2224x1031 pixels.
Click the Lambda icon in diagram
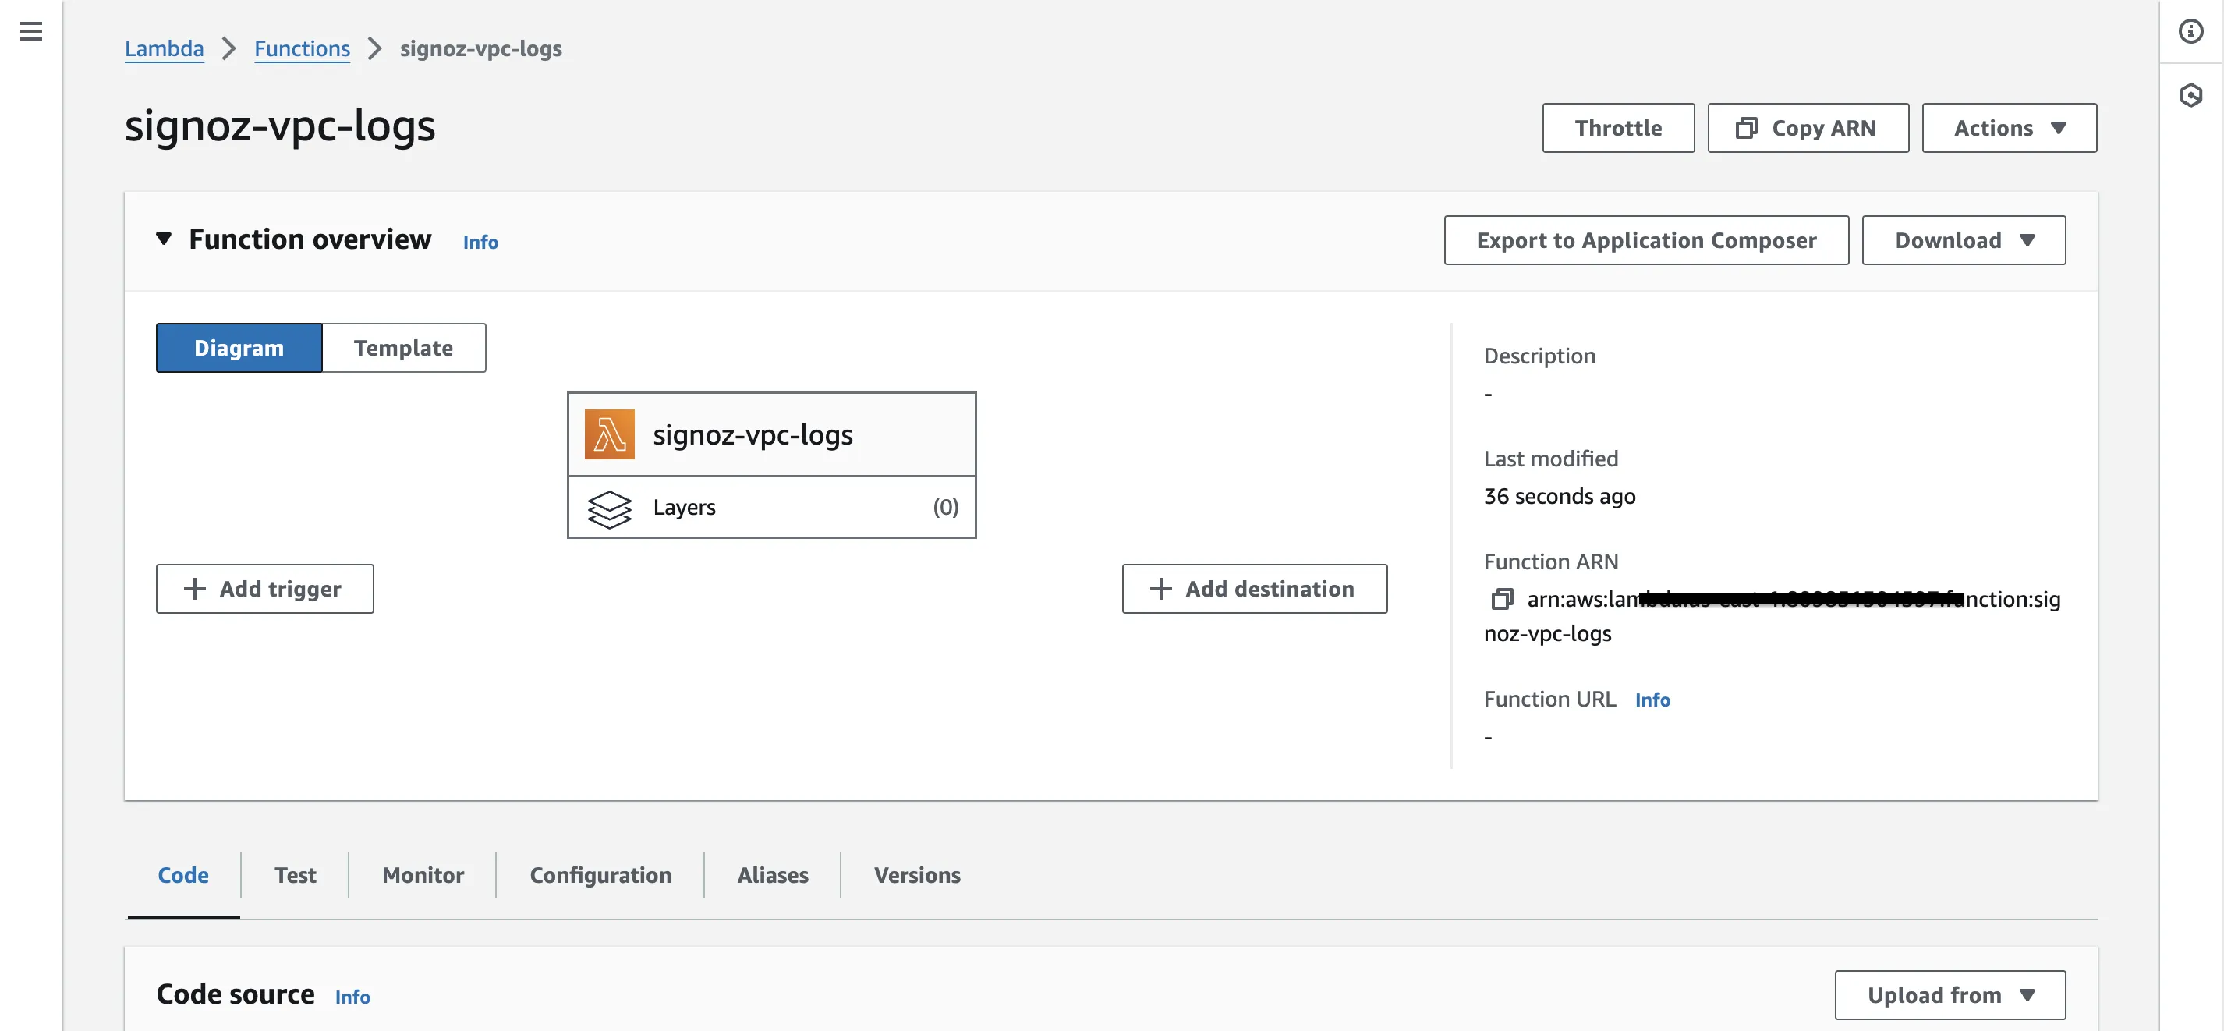pyautogui.click(x=610, y=434)
